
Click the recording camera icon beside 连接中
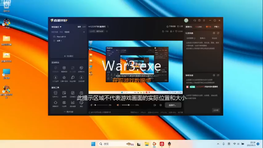point(155,105)
